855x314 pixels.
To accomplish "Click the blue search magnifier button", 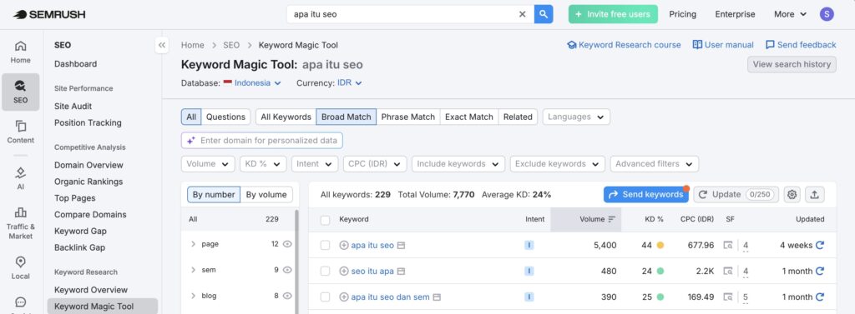I will click(544, 14).
